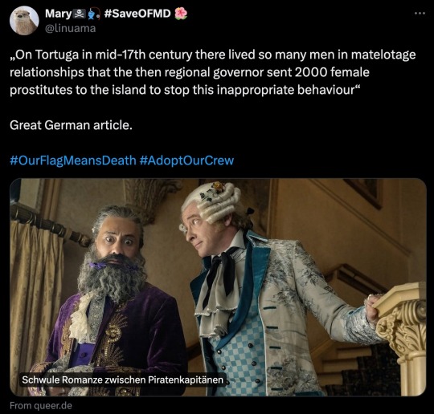The height and width of the screenshot is (414, 434).
Task: Visit the @linuama handle profile
Action: pyautogui.click(x=70, y=28)
